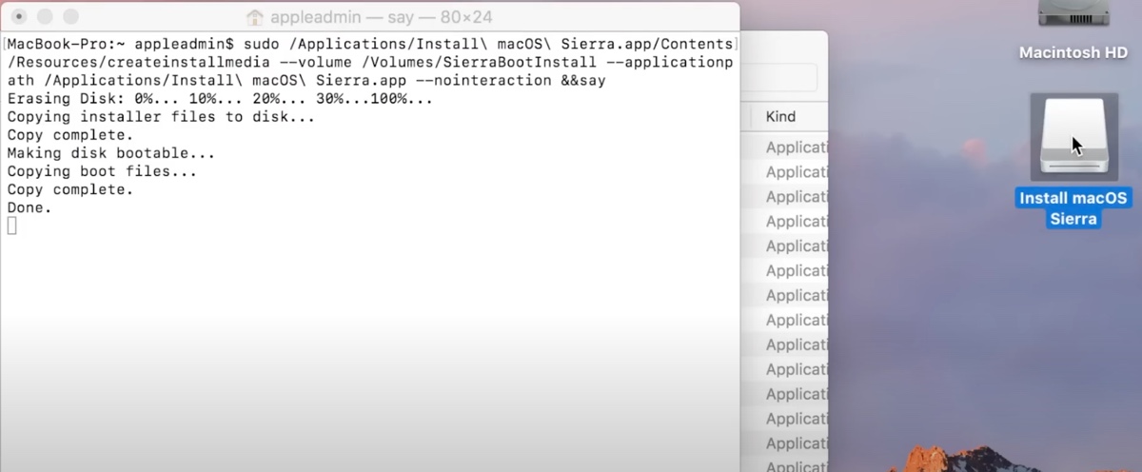Click the 'Macintosh HD' desktop label
This screenshot has width=1142, height=472.
tap(1073, 53)
